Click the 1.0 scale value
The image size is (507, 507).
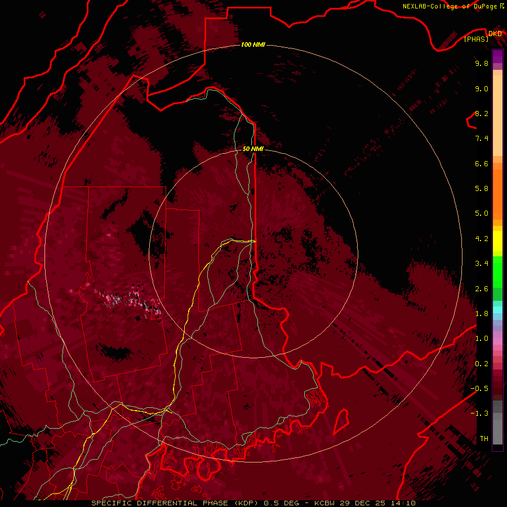coord(482,339)
